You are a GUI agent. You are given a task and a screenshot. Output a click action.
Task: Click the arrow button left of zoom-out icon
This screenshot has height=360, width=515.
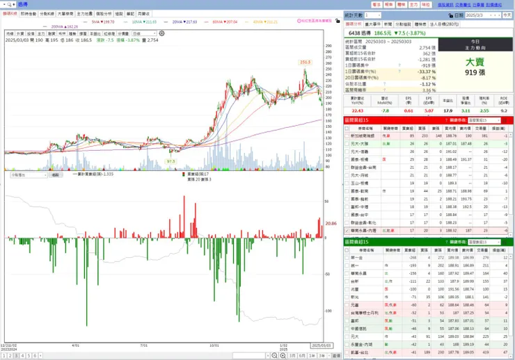(268, 356)
